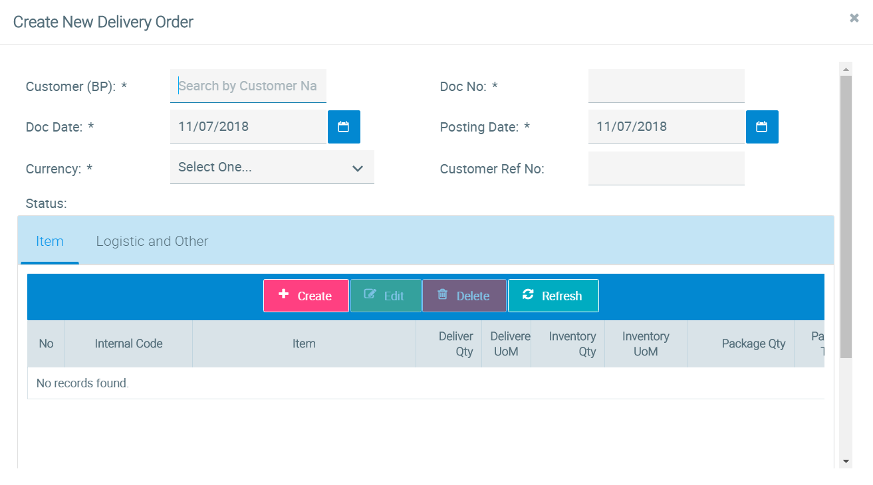Select the Item tab
873x485 pixels.
click(50, 241)
